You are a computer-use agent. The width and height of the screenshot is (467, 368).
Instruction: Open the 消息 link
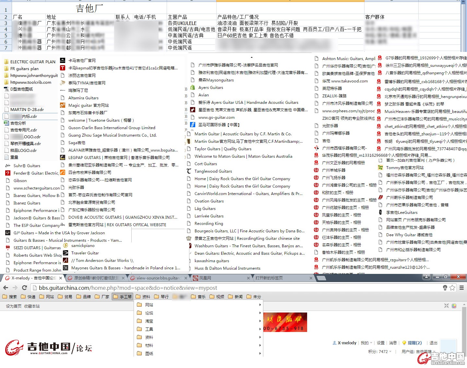click(x=393, y=343)
